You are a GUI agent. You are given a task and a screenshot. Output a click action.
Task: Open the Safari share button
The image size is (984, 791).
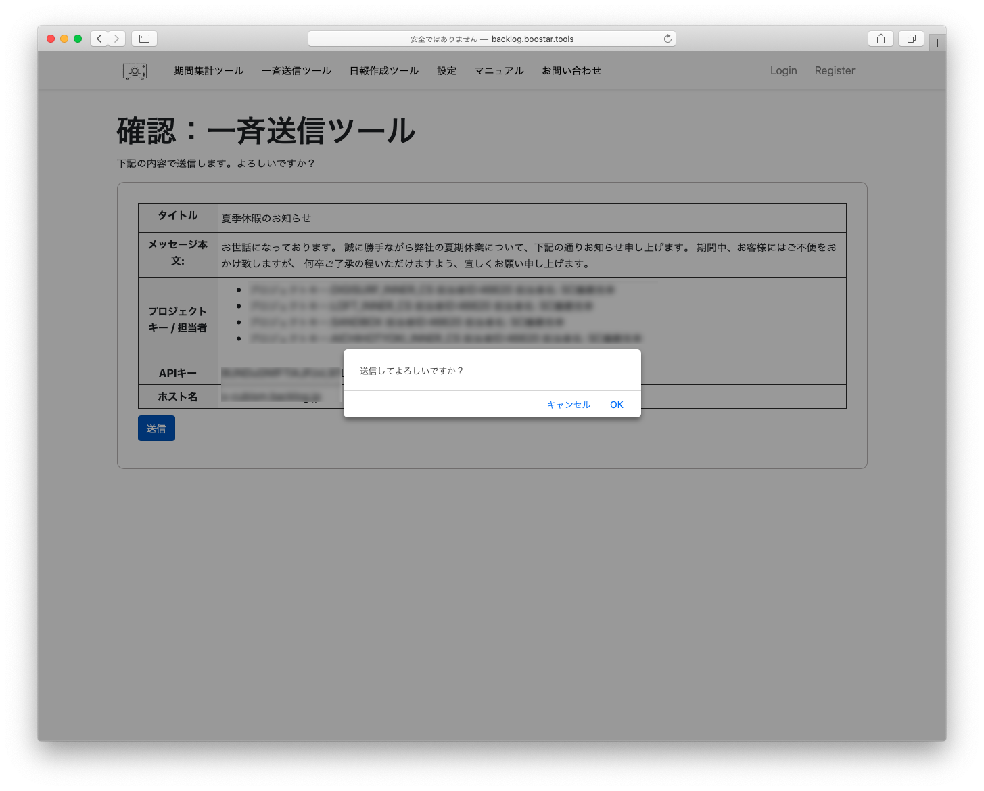point(881,39)
